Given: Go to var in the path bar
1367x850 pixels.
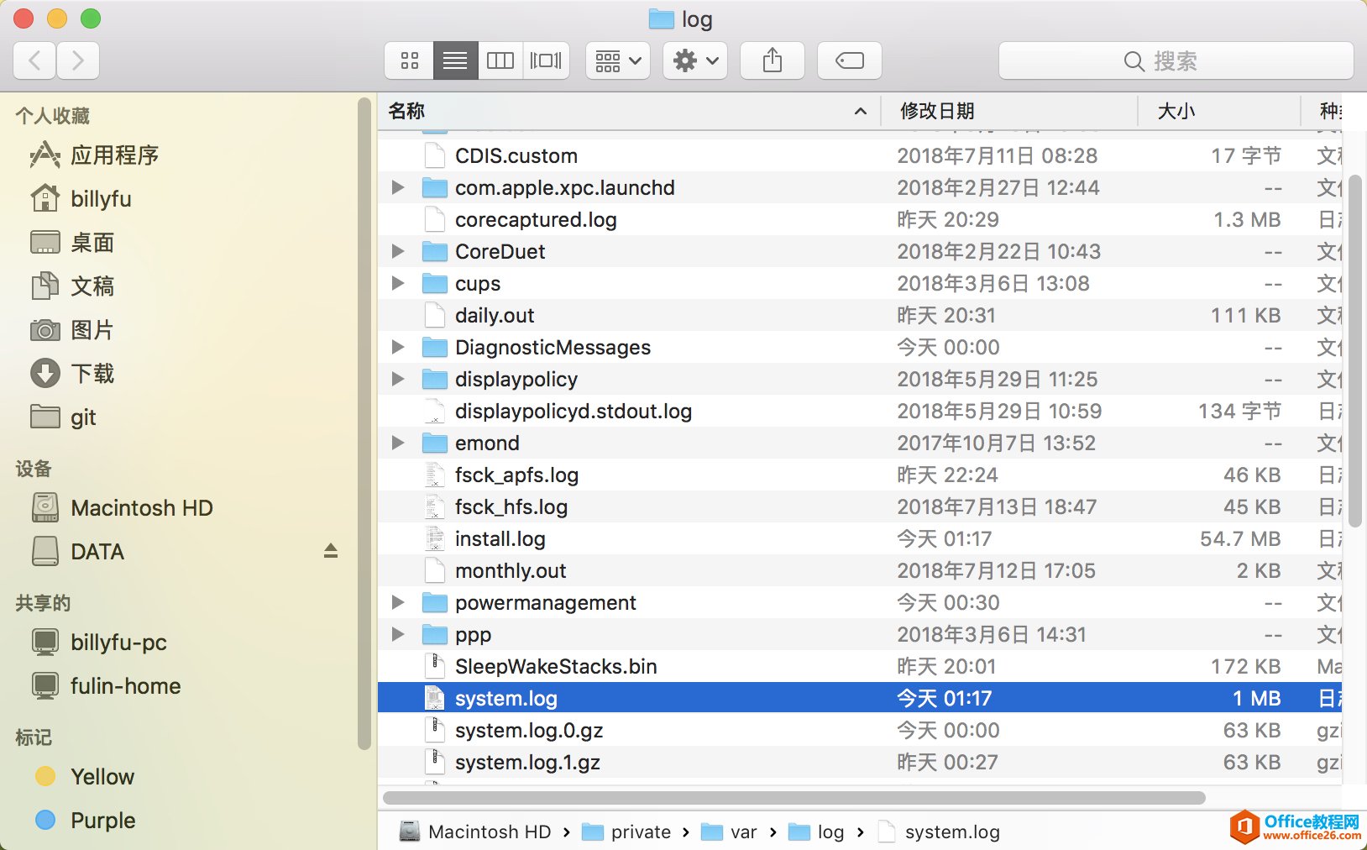Looking at the screenshot, I should (x=742, y=832).
